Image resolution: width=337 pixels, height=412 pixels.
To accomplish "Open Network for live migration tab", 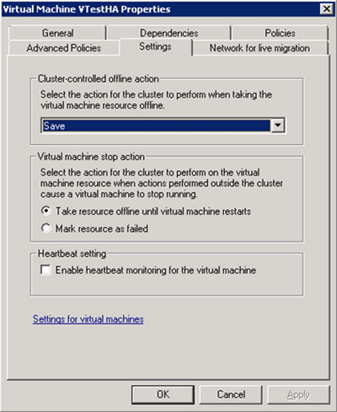I will coord(259,48).
